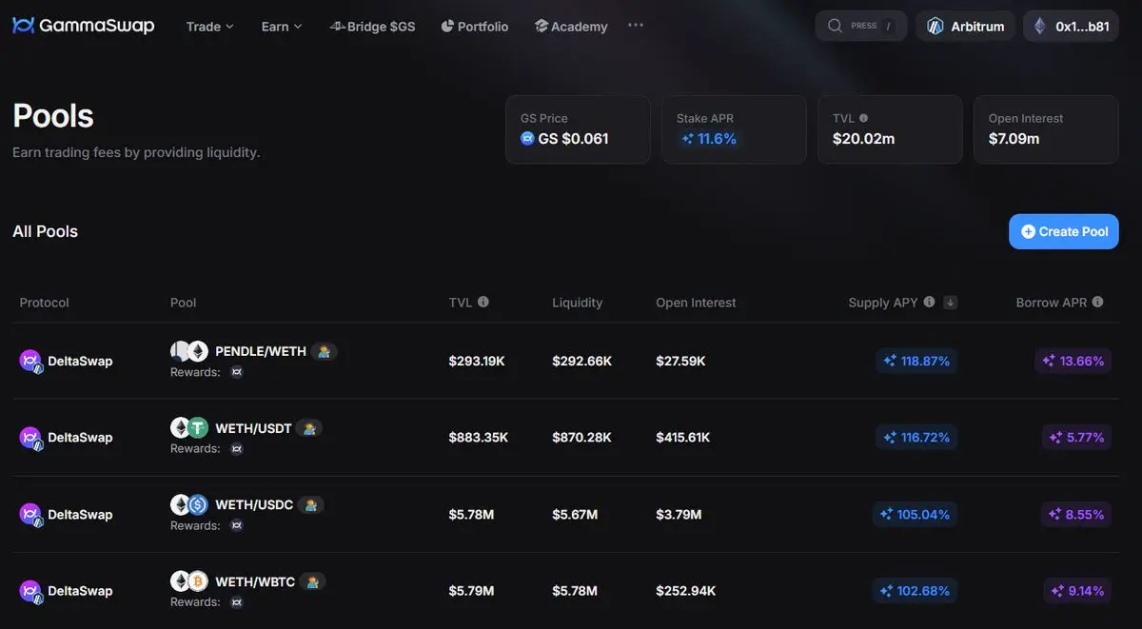
Task: Click the info icon beside TVL column header
Action: click(x=483, y=302)
